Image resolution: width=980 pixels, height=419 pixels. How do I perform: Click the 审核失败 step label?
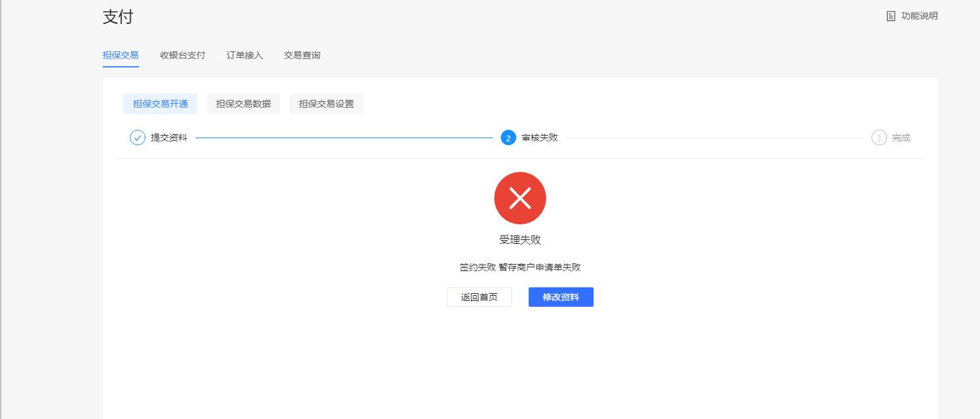[540, 138]
